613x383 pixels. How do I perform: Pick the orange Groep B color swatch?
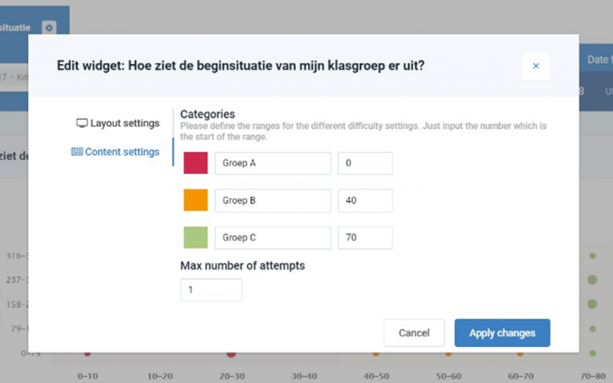[195, 200]
